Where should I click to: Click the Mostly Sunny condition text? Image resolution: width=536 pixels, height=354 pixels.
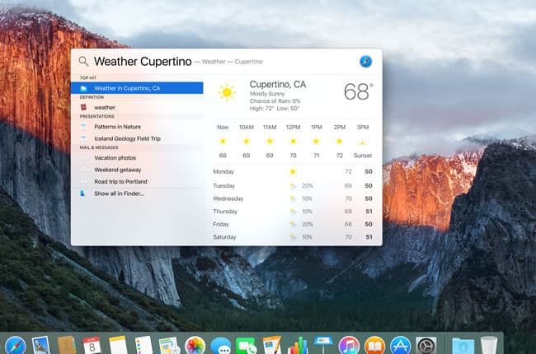[x=267, y=94]
